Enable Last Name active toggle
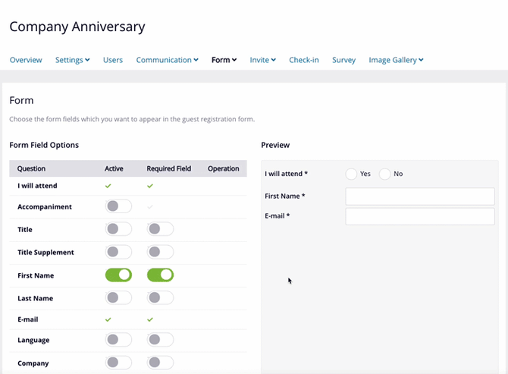Image resolution: width=508 pixels, height=374 pixels. point(118,298)
